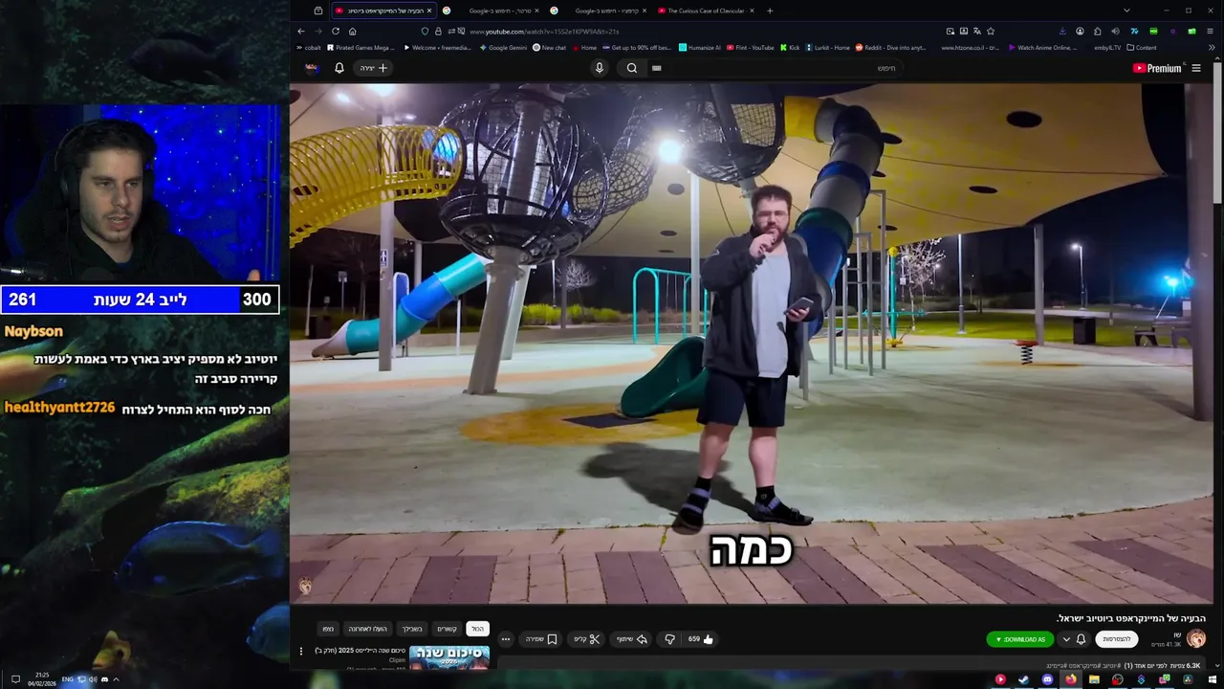Click the green DOWNLOAD AS button
Viewport: 1224px width, 689px height.
1020,639
